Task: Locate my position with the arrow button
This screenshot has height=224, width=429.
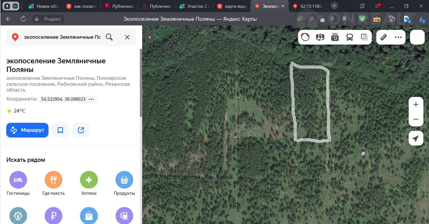Action: [x=416, y=138]
